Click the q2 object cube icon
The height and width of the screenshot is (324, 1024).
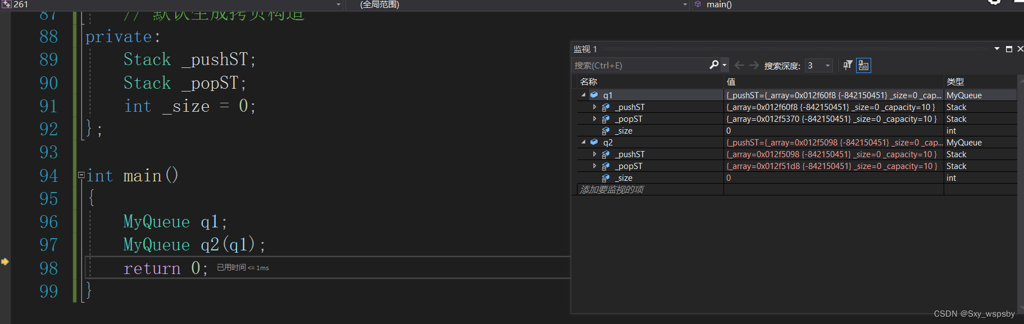[594, 143]
